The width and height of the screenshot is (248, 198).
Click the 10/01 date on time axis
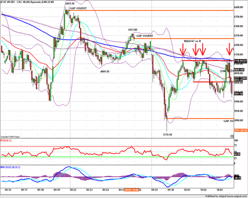point(187,190)
